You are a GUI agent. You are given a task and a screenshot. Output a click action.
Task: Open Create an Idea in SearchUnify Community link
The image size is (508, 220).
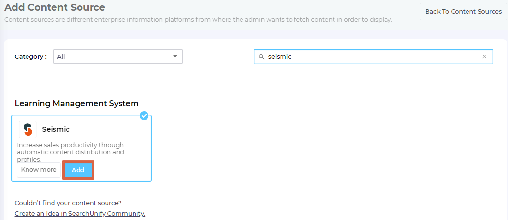(80, 213)
